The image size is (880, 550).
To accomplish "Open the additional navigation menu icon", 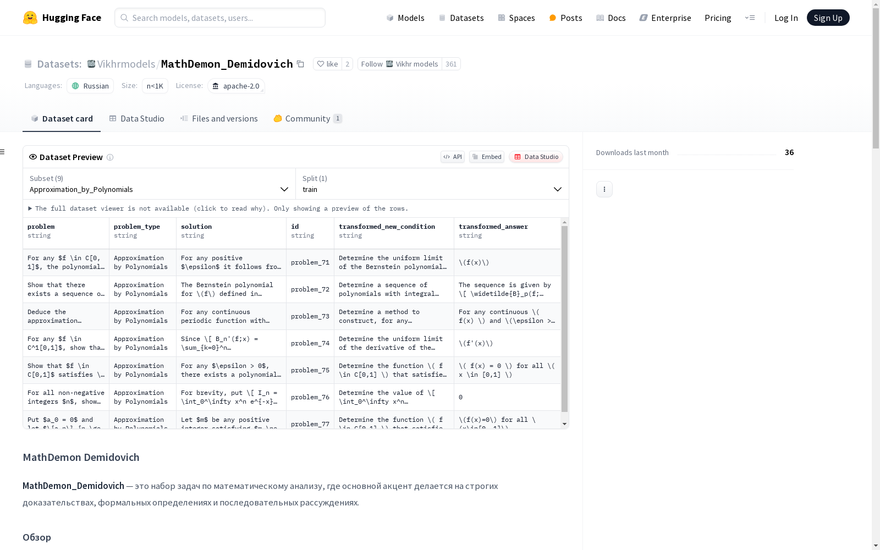I will (750, 18).
